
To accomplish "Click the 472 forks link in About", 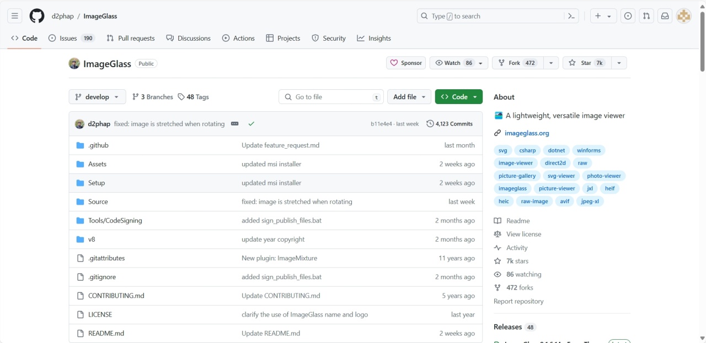I will coord(520,287).
